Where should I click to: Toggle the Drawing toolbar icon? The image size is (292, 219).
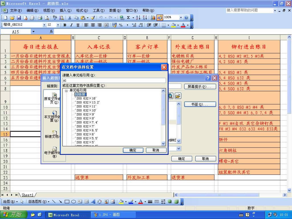[x=160, y=18]
